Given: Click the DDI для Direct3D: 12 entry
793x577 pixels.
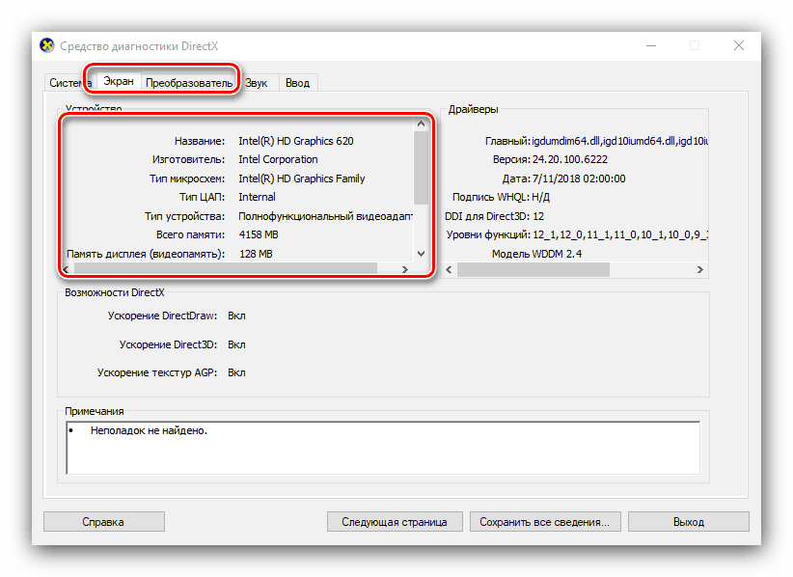Looking at the screenshot, I should tap(494, 216).
